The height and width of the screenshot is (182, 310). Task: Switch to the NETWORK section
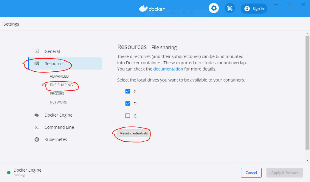[x=58, y=102]
